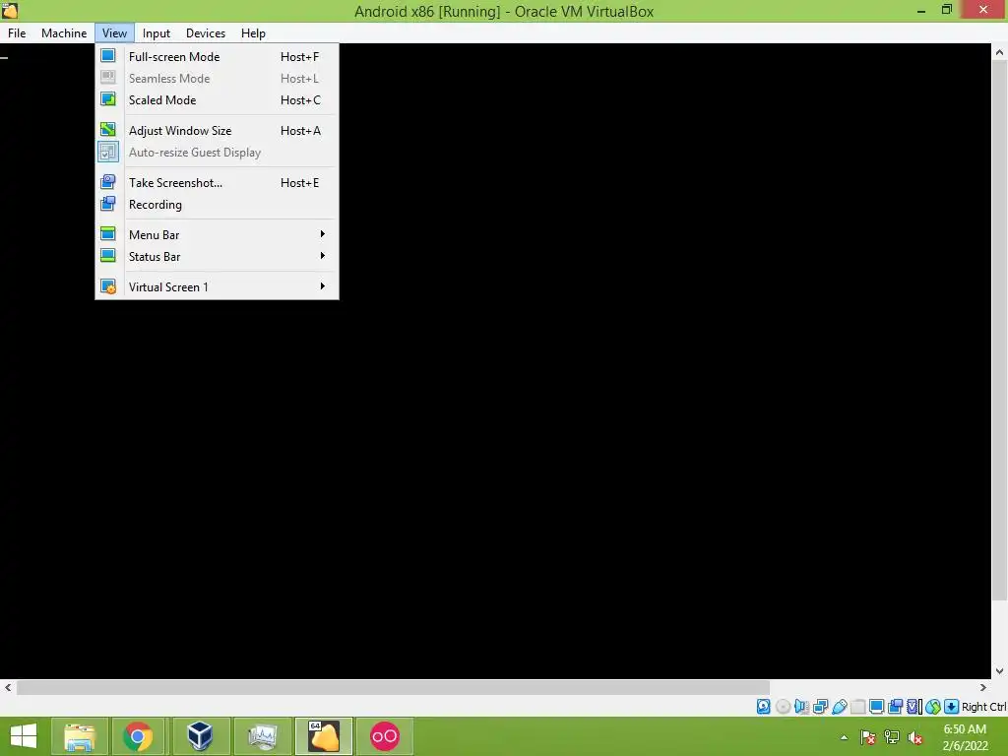Click the scroll right arrow
Image resolution: width=1008 pixels, height=756 pixels.
[983, 687]
